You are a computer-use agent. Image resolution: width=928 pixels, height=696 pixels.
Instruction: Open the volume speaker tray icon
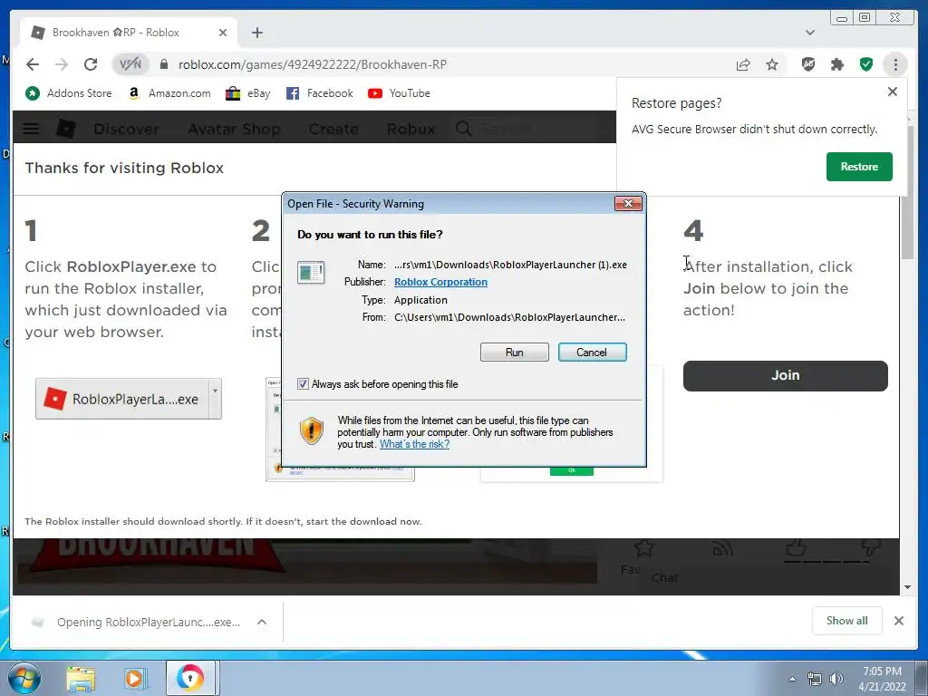coord(836,679)
